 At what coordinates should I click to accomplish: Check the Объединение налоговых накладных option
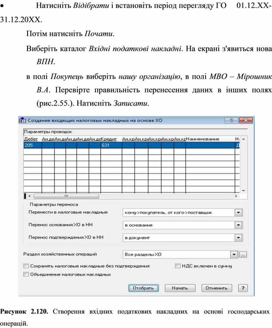click(26, 274)
